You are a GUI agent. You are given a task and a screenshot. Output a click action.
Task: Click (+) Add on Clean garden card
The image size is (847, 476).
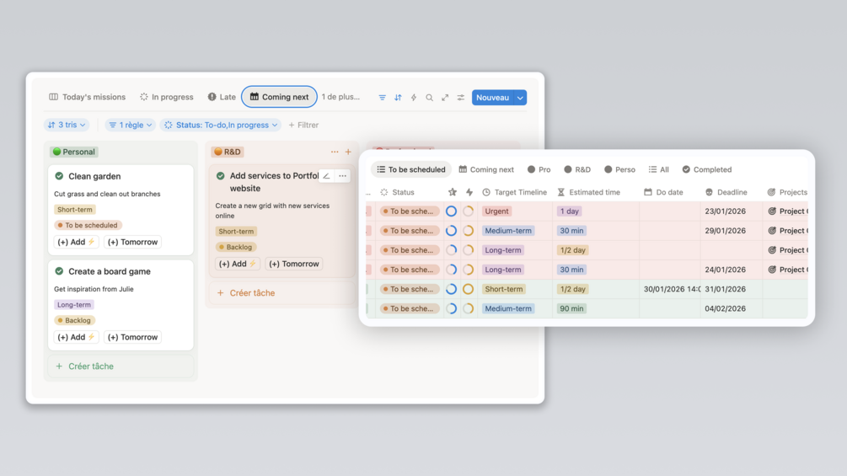76,242
